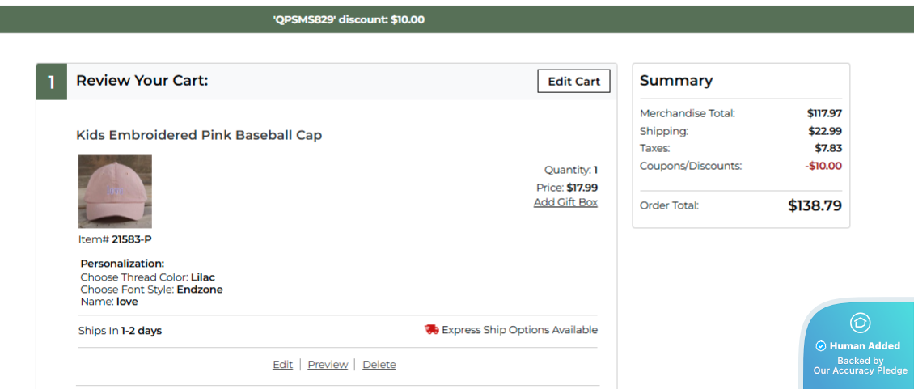Click the house icon in the Human Added badge
This screenshot has width=914, height=389.
860,323
